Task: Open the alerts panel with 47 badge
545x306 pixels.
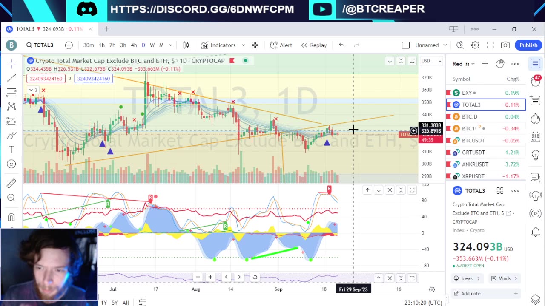Action: [536, 82]
